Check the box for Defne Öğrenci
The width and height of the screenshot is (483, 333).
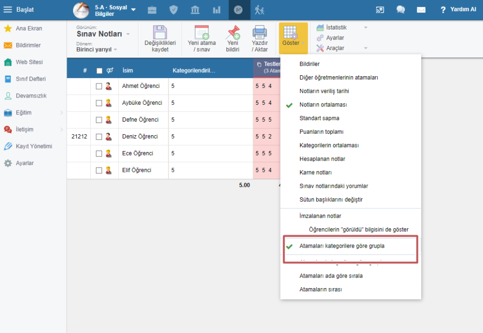[99, 120]
